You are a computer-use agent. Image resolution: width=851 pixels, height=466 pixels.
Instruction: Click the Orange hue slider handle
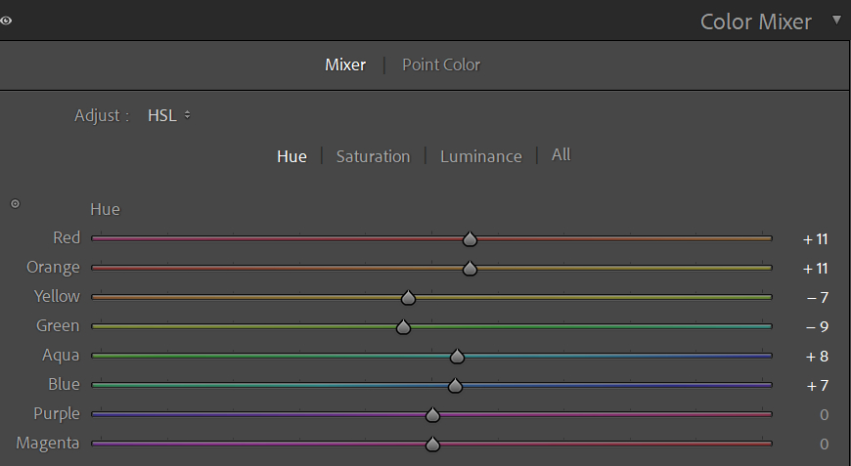pyautogui.click(x=470, y=269)
